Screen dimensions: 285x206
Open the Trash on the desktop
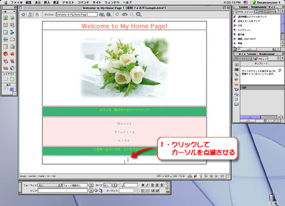tap(272, 199)
